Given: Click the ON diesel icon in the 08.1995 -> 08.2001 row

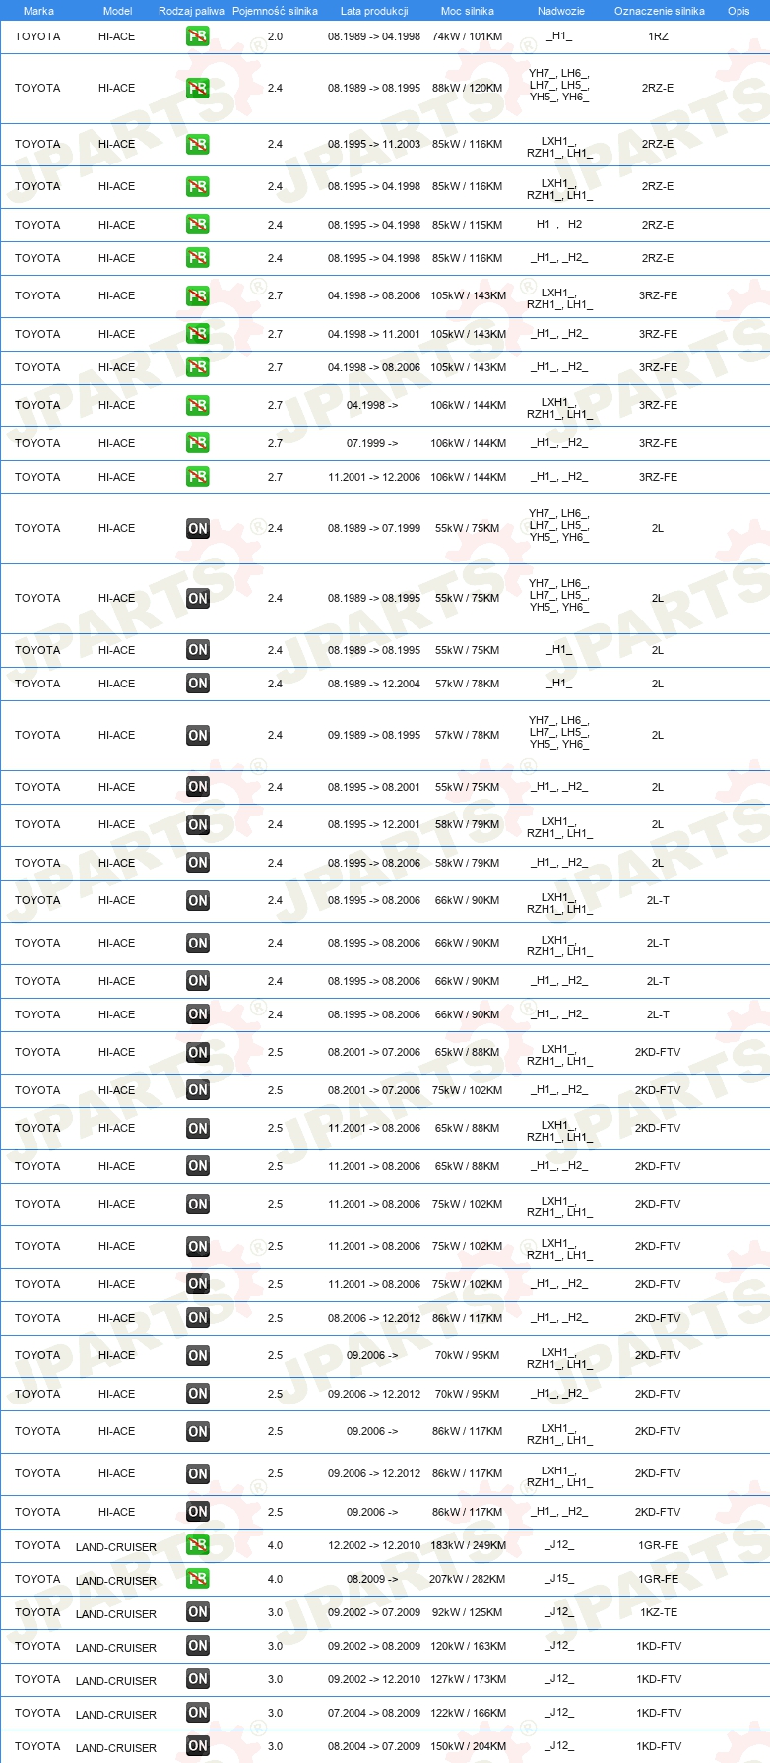Looking at the screenshot, I should [198, 787].
